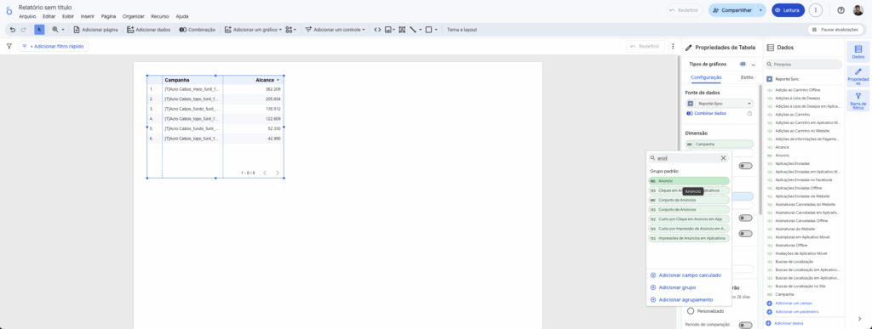Switch to the Estilo tab
Image resolution: width=872 pixels, height=329 pixels.
(747, 77)
